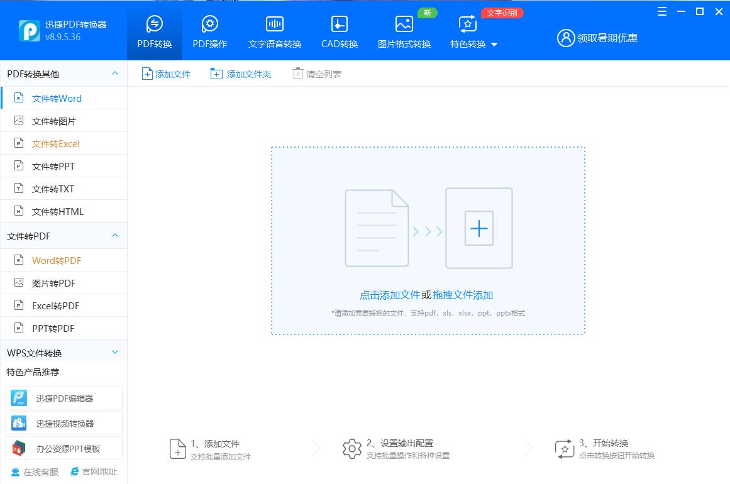Collapse the PDF转换其他 section

[x=114, y=74]
